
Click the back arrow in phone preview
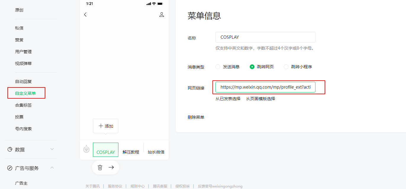coord(85,14)
